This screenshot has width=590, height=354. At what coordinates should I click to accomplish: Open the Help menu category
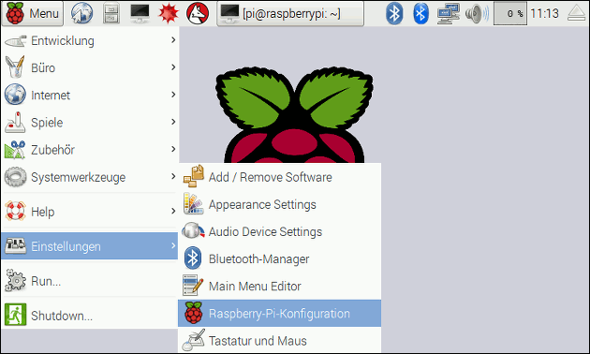click(90, 212)
